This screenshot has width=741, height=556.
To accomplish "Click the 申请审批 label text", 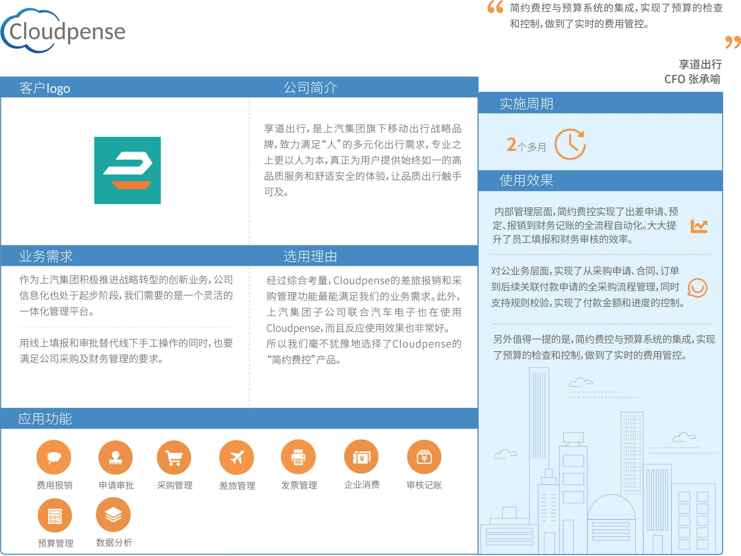I will (x=116, y=485).
